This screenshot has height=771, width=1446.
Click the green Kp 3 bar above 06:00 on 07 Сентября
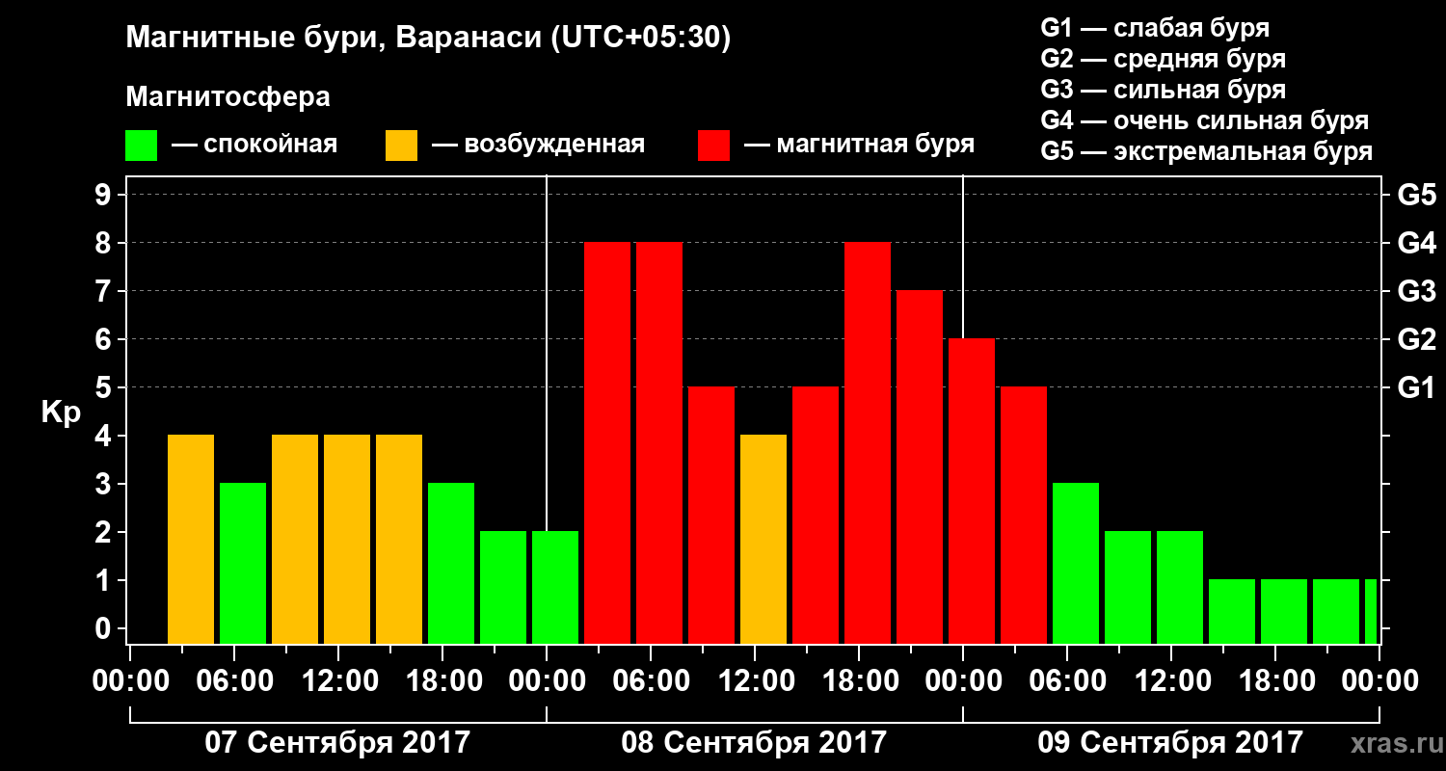pyautogui.click(x=243, y=564)
